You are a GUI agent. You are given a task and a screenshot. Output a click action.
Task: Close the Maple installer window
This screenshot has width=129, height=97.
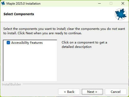pyautogui.click(x=123, y=3)
